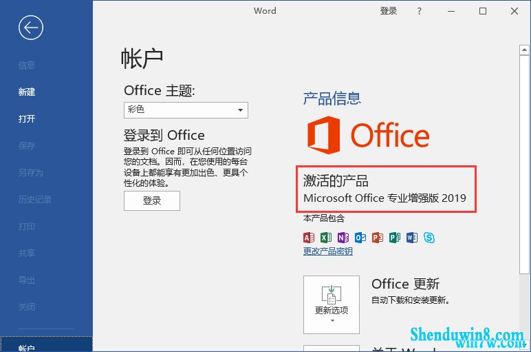Click the 激活的产品 text
The image size is (531, 352).
pos(336,180)
